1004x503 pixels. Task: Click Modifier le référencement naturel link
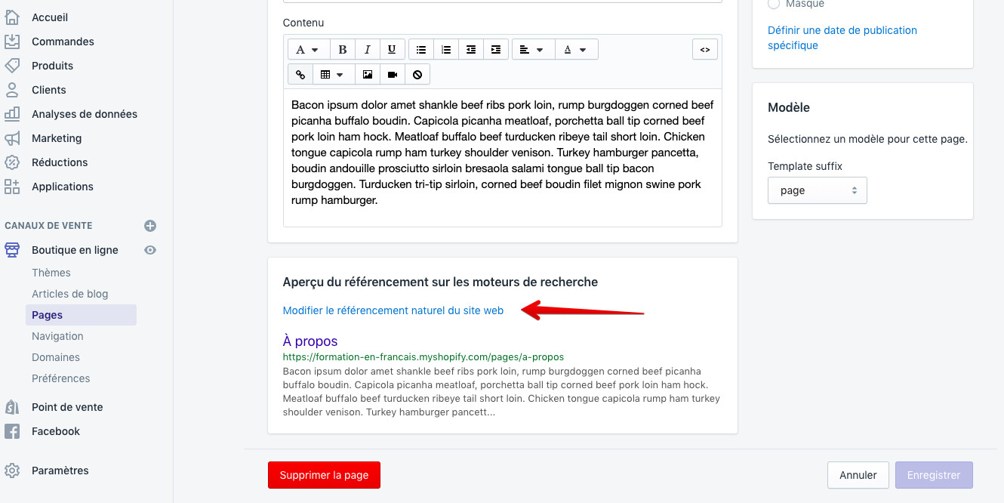coord(393,310)
